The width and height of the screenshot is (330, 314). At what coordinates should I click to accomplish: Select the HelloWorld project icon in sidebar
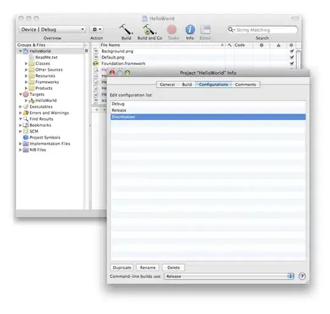[x=26, y=51]
